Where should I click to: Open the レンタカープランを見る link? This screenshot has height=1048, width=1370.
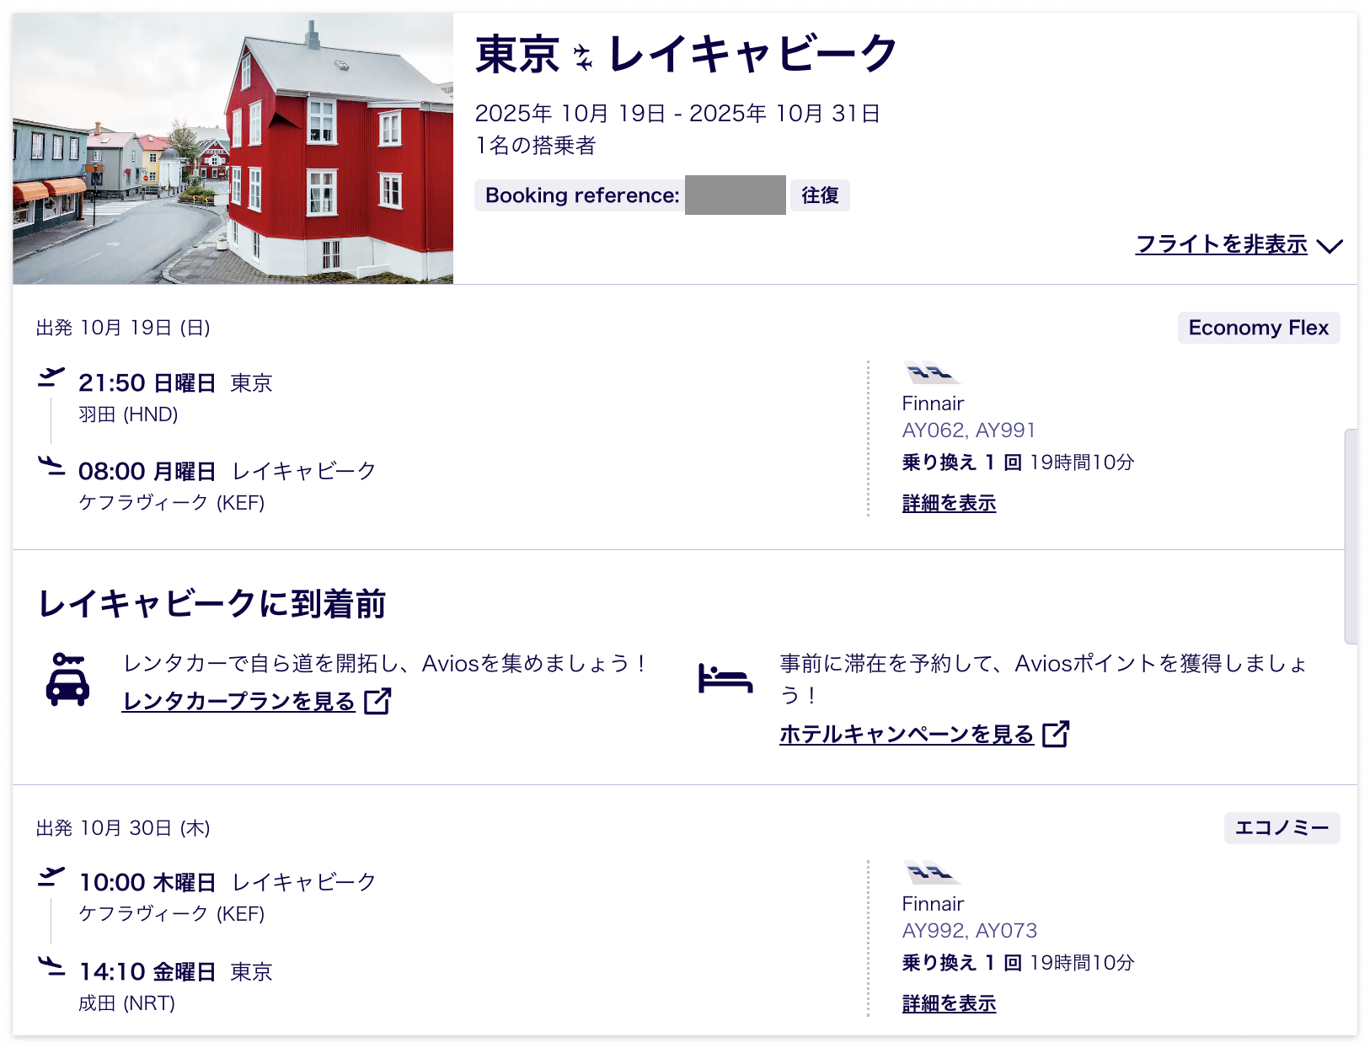[238, 701]
